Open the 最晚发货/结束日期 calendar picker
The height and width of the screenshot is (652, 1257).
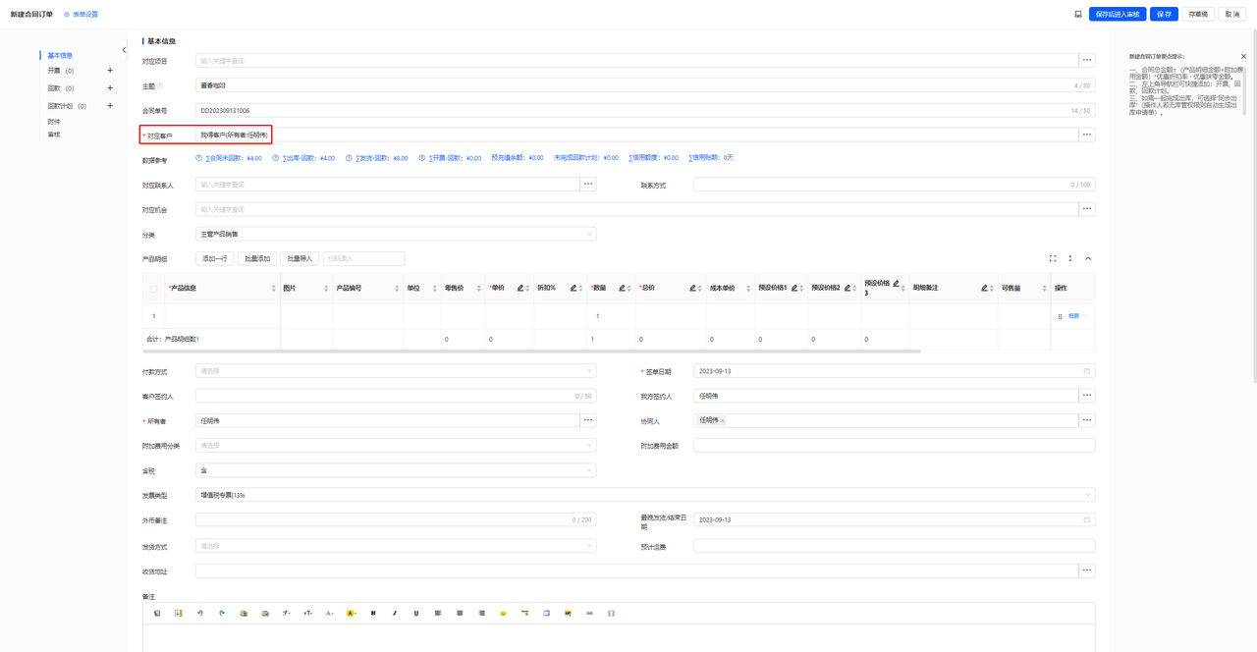1087,519
